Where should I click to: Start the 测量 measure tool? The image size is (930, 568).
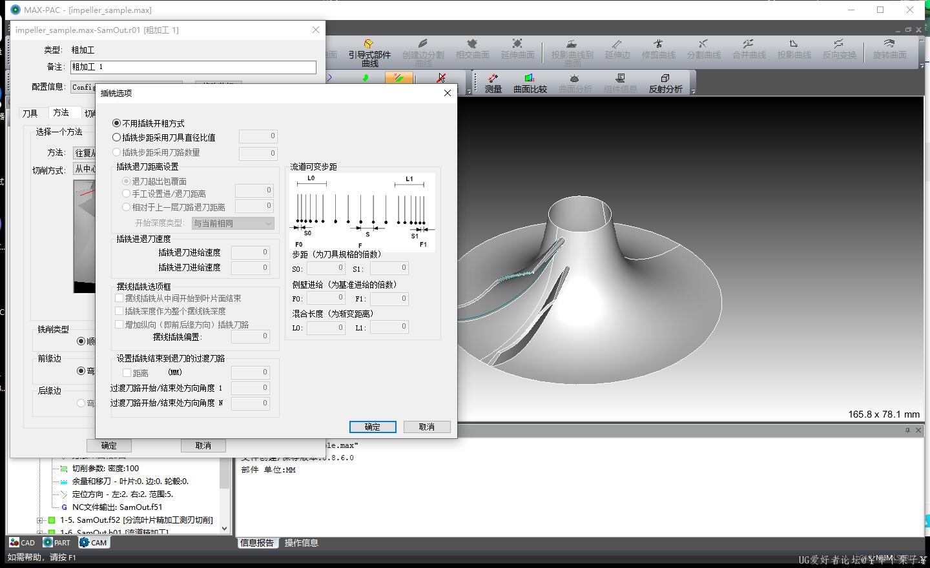493,83
